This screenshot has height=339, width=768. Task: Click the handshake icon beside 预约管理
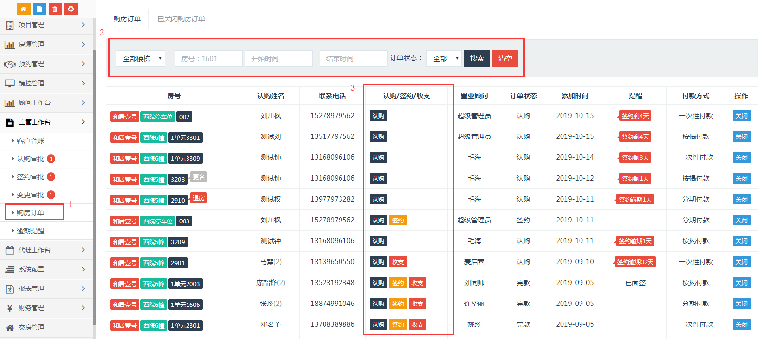pos(10,64)
